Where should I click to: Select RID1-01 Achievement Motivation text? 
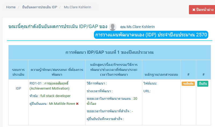(49, 86)
